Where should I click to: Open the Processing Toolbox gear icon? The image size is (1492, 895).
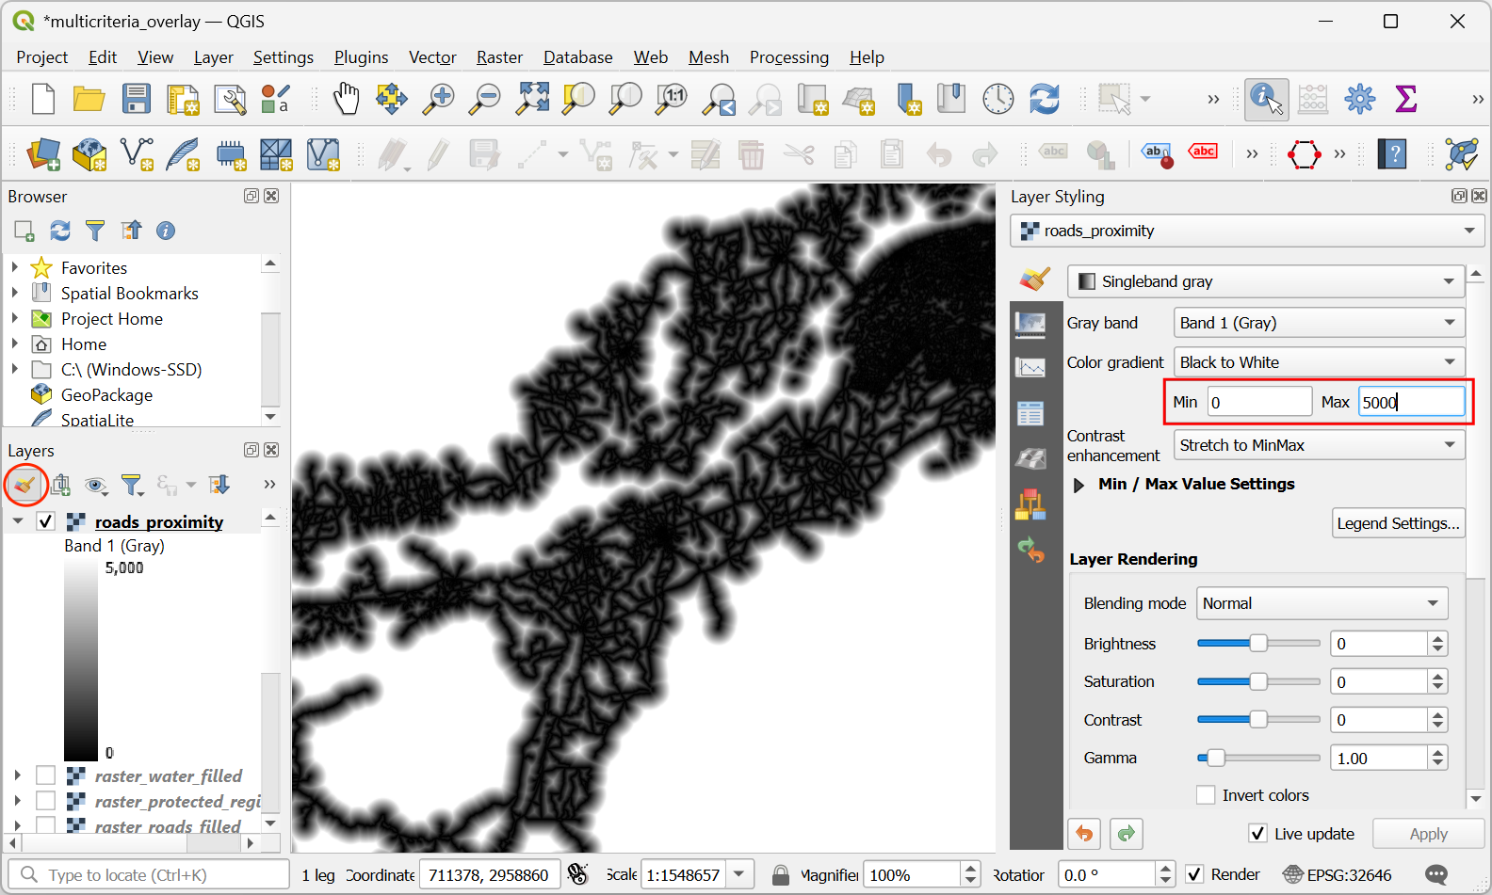1359,99
